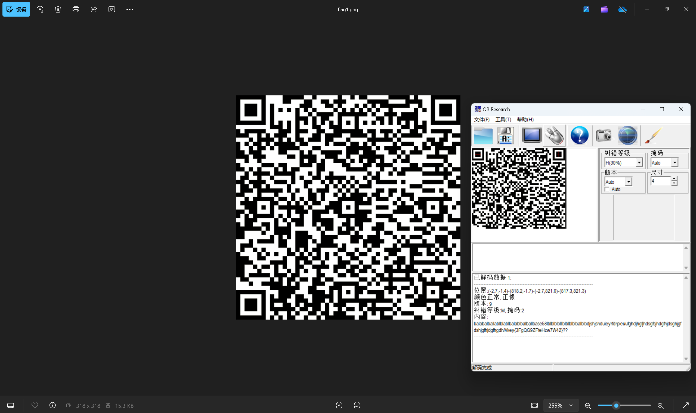696x413 pixels.
Task: Open the 259% zoom level dropdown
Action: [x=561, y=405]
